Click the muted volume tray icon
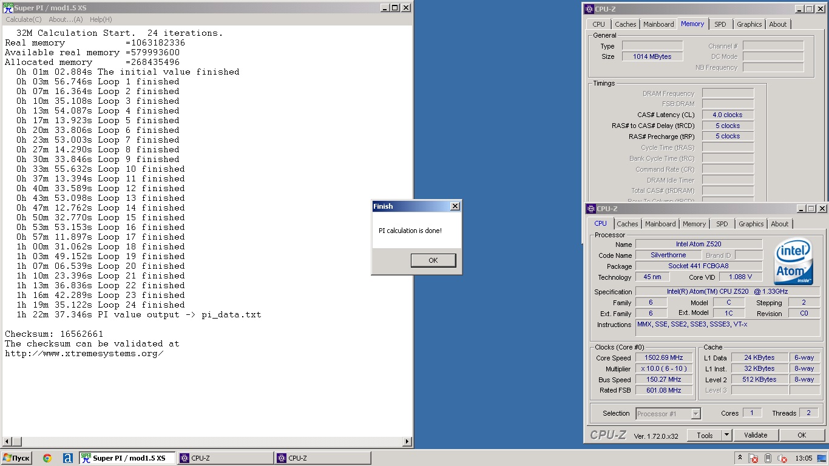 [782, 458]
